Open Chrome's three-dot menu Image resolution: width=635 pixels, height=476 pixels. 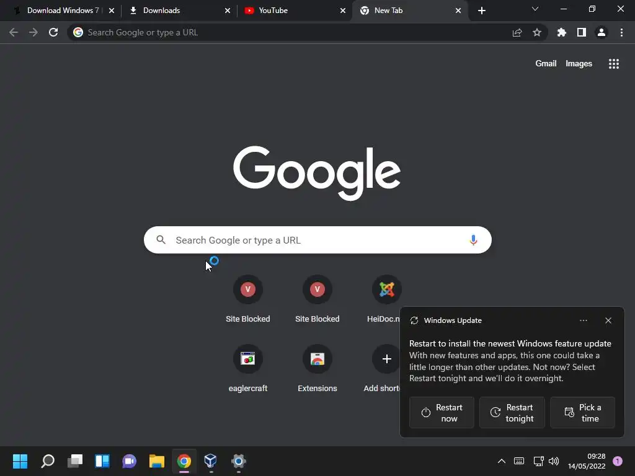pyautogui.click(x=621, y=32)
